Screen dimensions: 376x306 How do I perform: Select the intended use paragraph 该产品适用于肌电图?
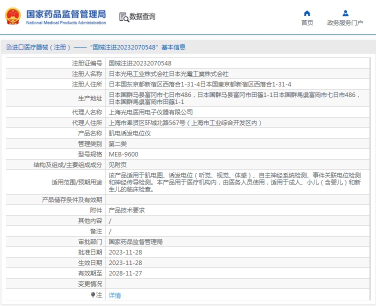tap(235, 182)
